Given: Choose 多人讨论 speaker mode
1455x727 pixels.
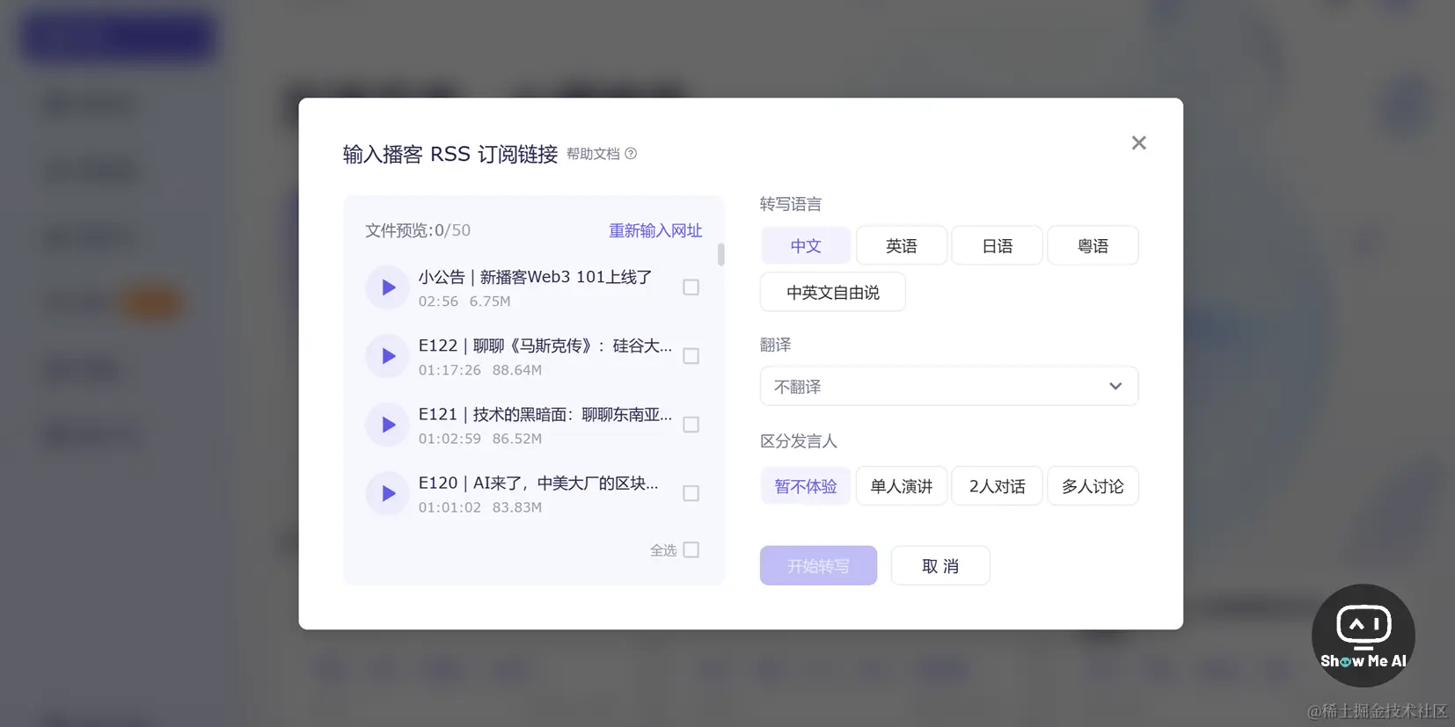Looking at the screenshot, I should click(1093, 486).
